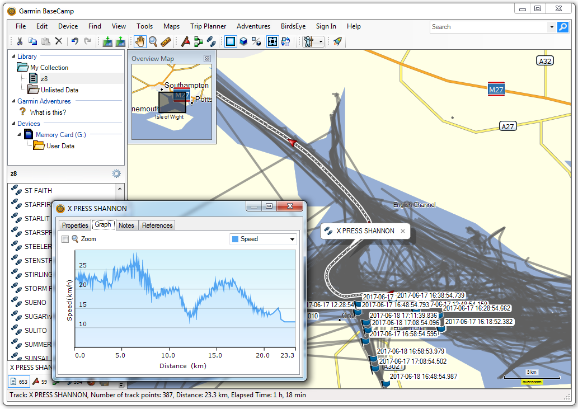Screen dimensions: 578x409
Task: Enable the Zoom checkbox in Graph tab
Action: coord(65,239)
